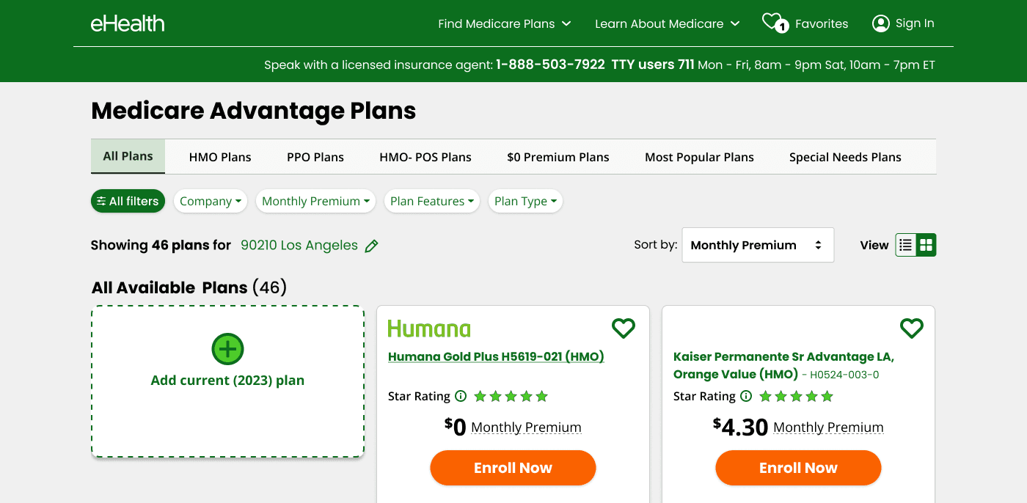Click the Sign In link text

click(915, 23)
